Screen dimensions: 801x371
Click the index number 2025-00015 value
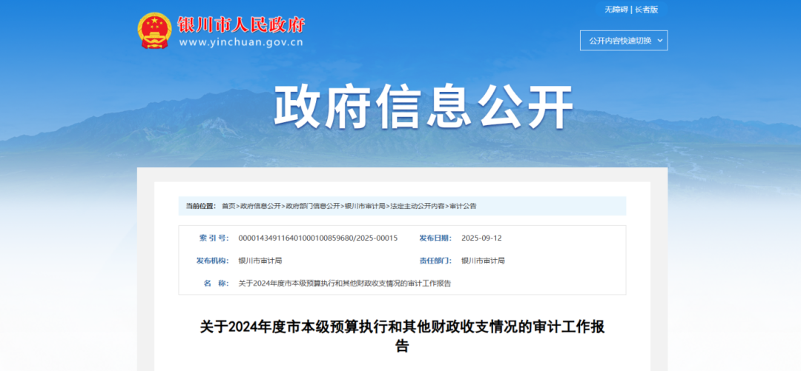coord(317,238)
